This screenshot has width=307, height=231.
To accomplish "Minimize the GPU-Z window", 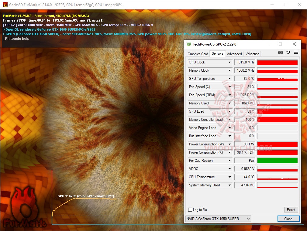I will point(267,44).
